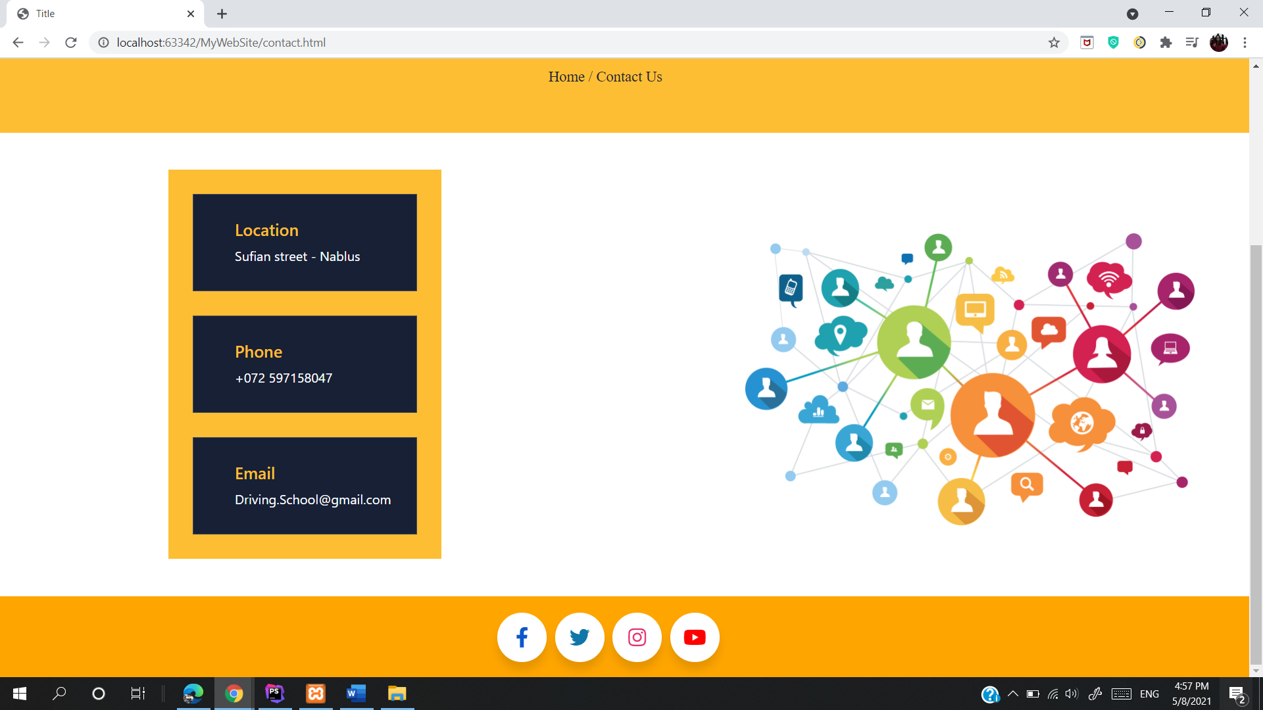The image size is (1263, 710).
Task: Open the Chrome extensions puzzle icon
Action: (1167, 42)
